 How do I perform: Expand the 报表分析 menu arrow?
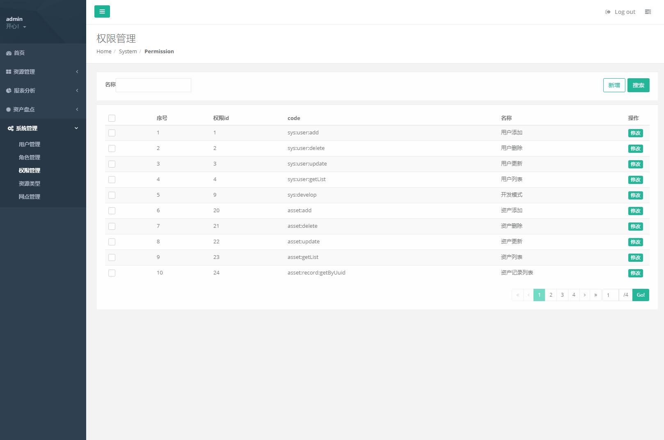coord(77,91)
